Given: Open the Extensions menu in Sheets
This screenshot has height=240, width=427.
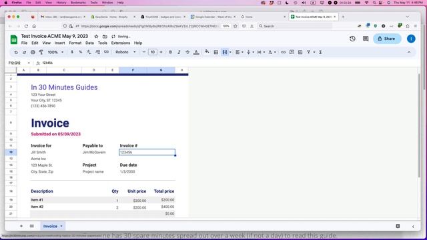Looking at the screenshot, I should pyautogui.click(x=120, y=43).
